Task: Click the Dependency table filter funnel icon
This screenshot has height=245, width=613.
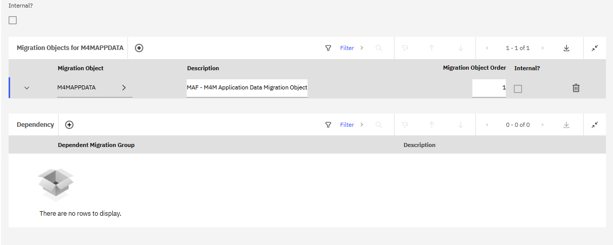Action: [328, 125]
